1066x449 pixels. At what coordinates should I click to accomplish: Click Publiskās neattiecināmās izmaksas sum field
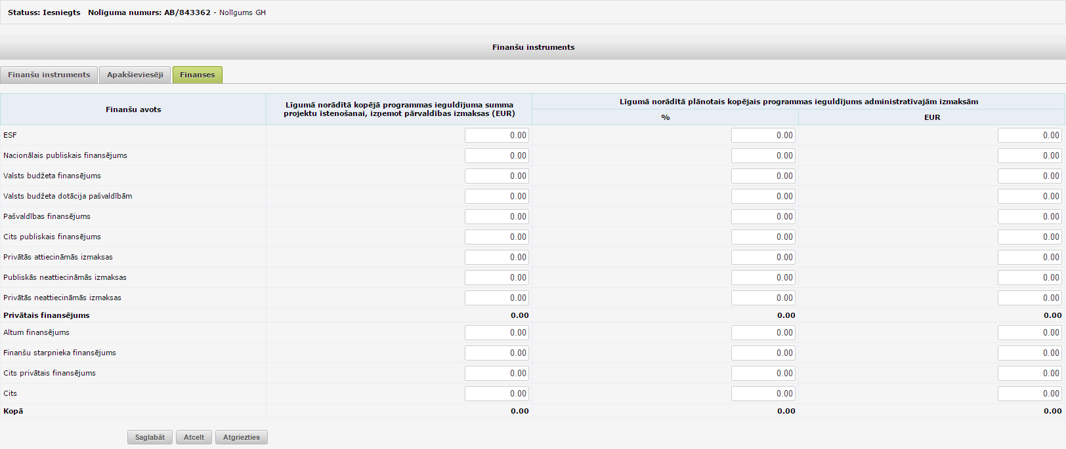(497, 277)
